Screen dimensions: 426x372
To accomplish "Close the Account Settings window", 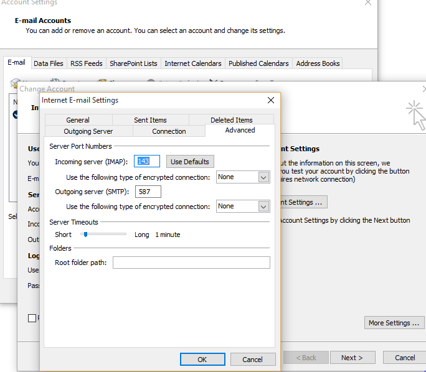I will coord(368,2).
